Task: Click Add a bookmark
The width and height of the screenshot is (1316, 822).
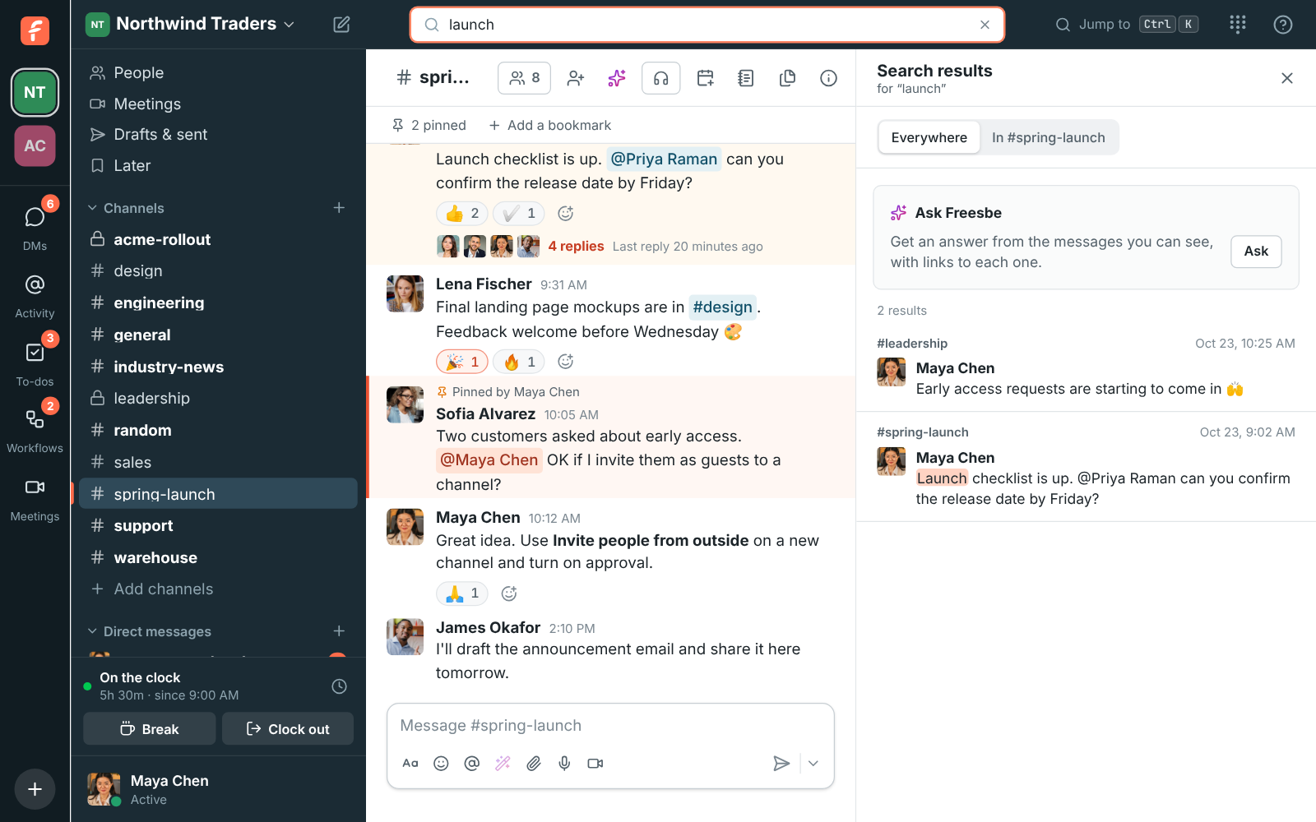Action: point(549,125)
